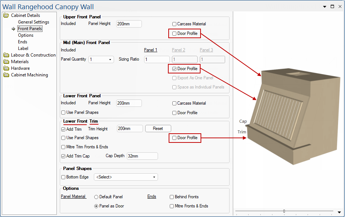Click the Materials folder icon
This screenshot has width=345, height=217.
[x=6, y=62]
